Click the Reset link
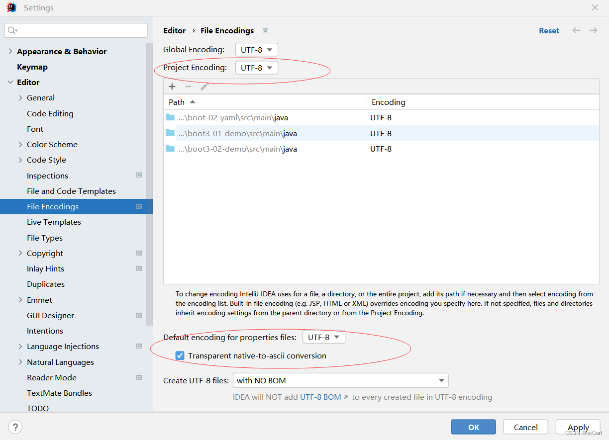 [x=549, y=31]
